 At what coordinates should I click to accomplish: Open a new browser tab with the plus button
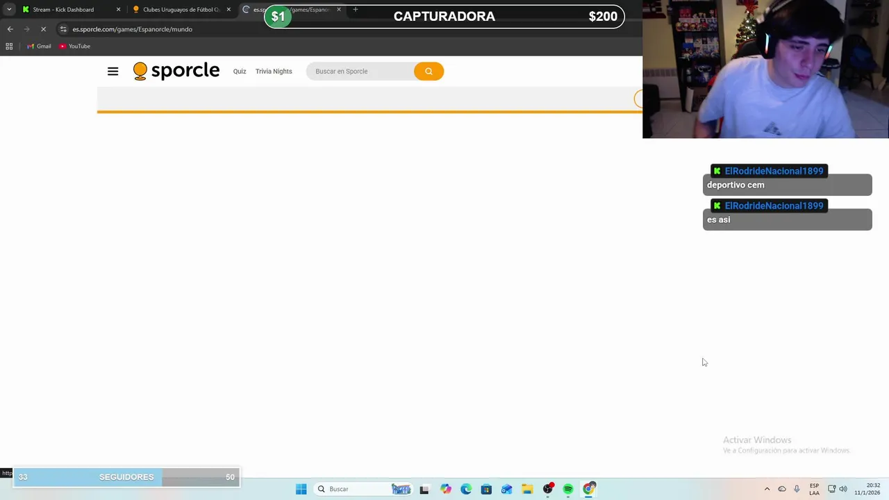click(x=356, y=10)
